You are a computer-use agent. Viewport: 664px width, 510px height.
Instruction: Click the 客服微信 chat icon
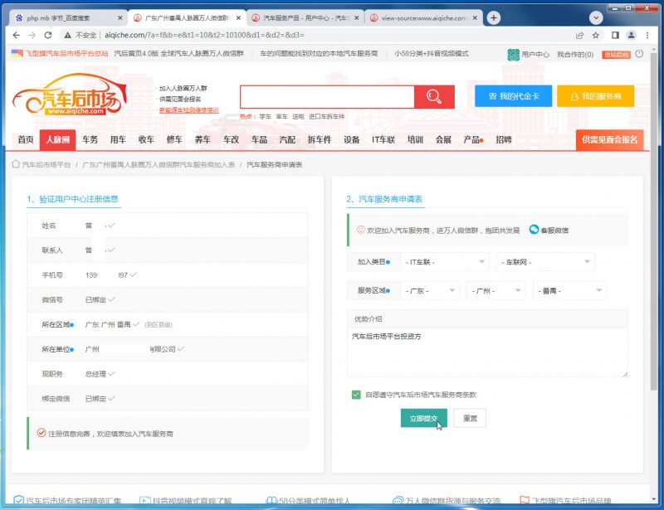(534, 230)
